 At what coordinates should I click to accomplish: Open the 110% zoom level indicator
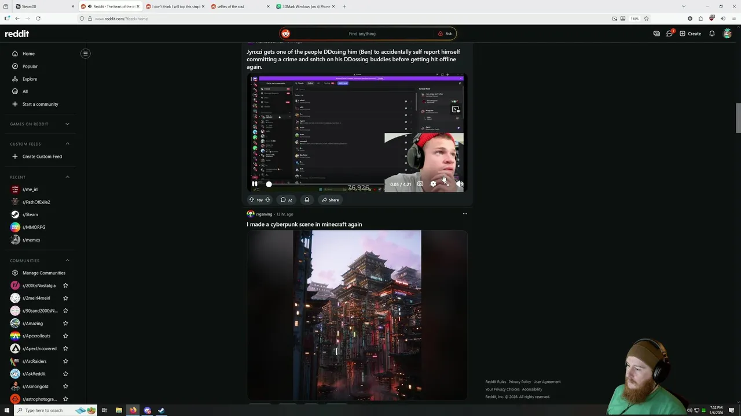coord(634,18)
